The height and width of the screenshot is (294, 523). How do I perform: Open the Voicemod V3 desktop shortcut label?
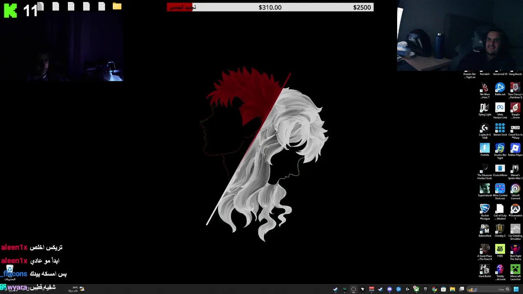[x=500, y=74]
